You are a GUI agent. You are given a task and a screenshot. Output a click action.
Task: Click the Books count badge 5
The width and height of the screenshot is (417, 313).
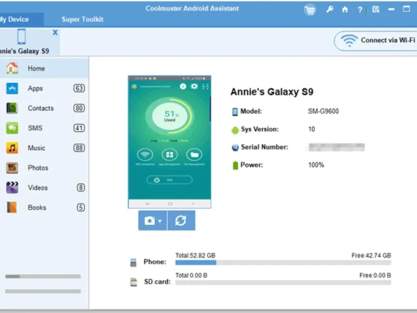[x=81, y=208]
